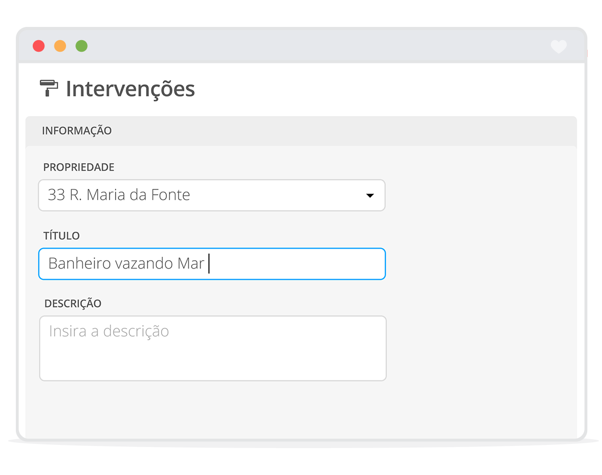The height and width of the screenshot is (475, 602).
Task: Maximize window with the green dot
Action: coord(81,46)
